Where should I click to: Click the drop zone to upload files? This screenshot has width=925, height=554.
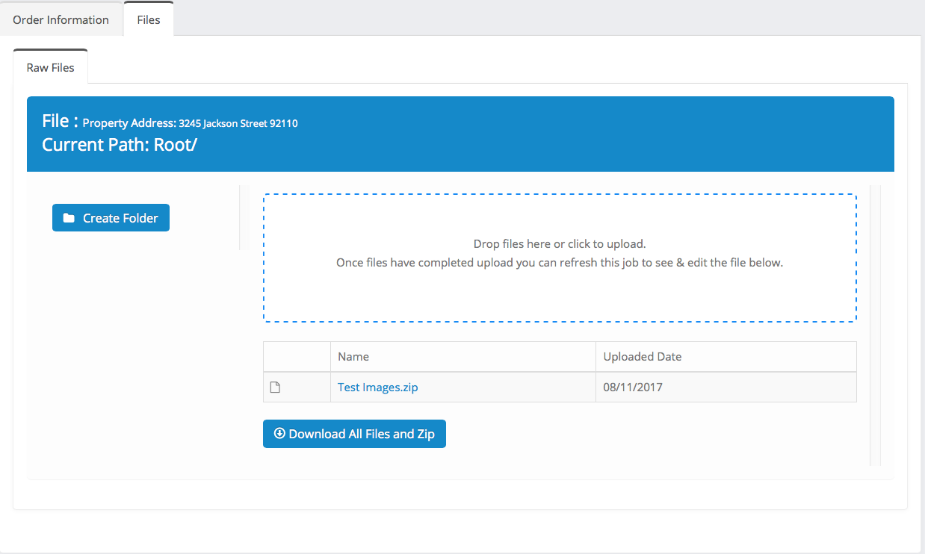[x=560, y=258]
